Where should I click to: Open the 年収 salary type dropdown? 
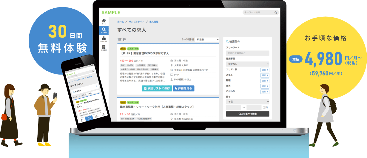pos(248,101)
